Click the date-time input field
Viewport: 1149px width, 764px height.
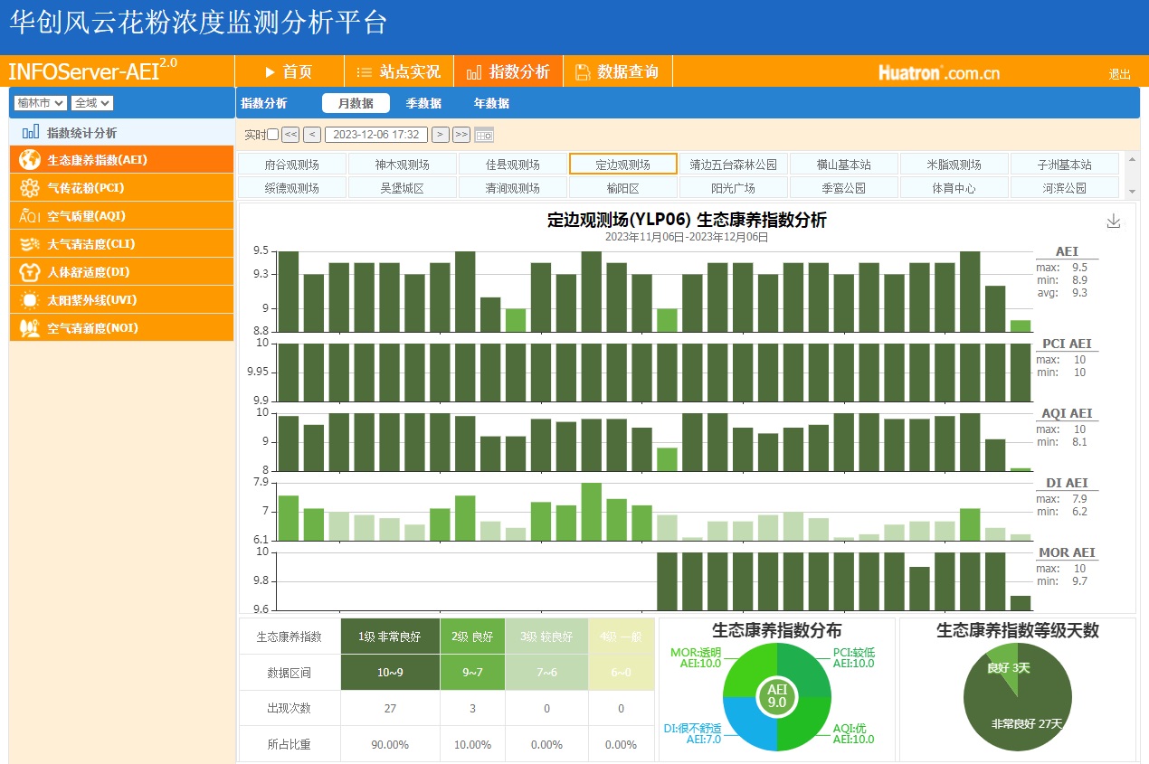376,135
